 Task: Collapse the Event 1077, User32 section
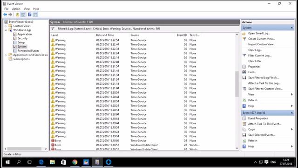pos(292,113)
